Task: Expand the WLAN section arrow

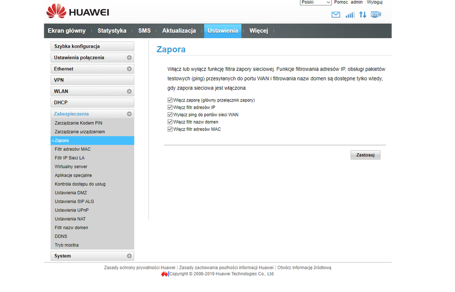Action: click(129, 91)
